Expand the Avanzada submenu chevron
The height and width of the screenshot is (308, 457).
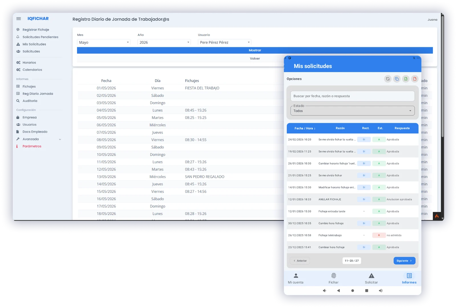(60, 139)
